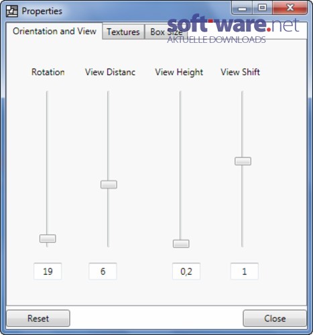Select the Orientation and View tab
The width and height of the screenshot is (313, 335).
coord(54,31)
